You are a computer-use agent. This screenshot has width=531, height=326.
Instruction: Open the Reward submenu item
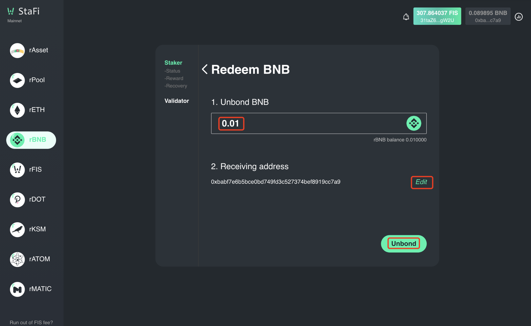(174, 78)
